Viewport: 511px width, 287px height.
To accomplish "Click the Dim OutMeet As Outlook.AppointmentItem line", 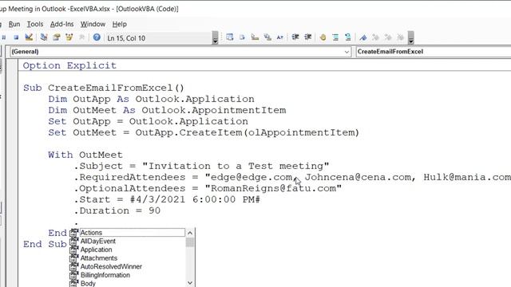I will click(x=167, y=110).
